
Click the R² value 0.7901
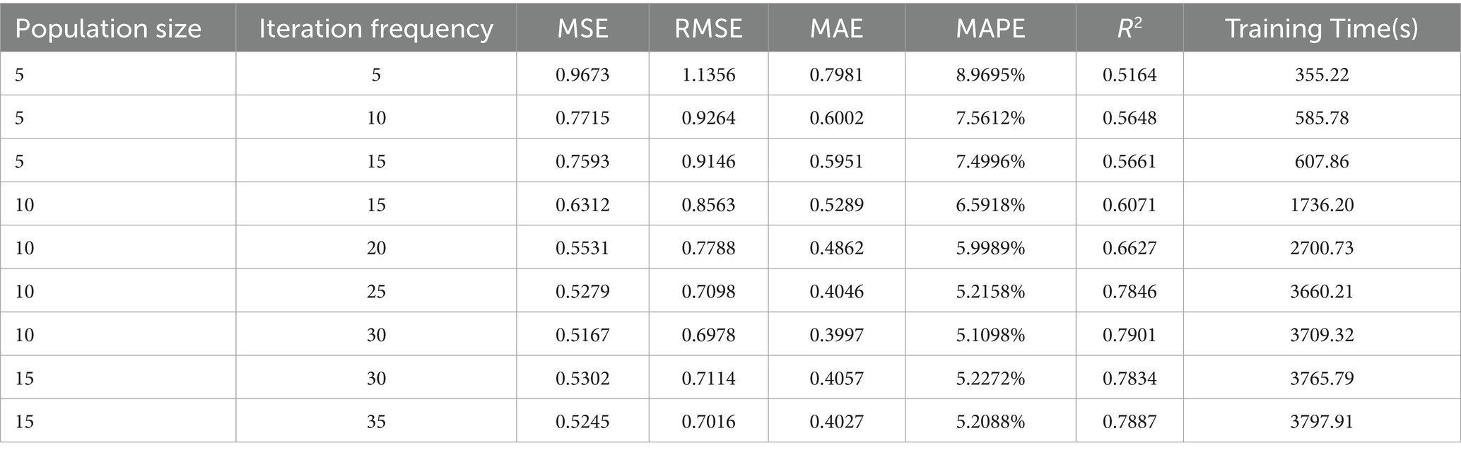[1130, 334]
